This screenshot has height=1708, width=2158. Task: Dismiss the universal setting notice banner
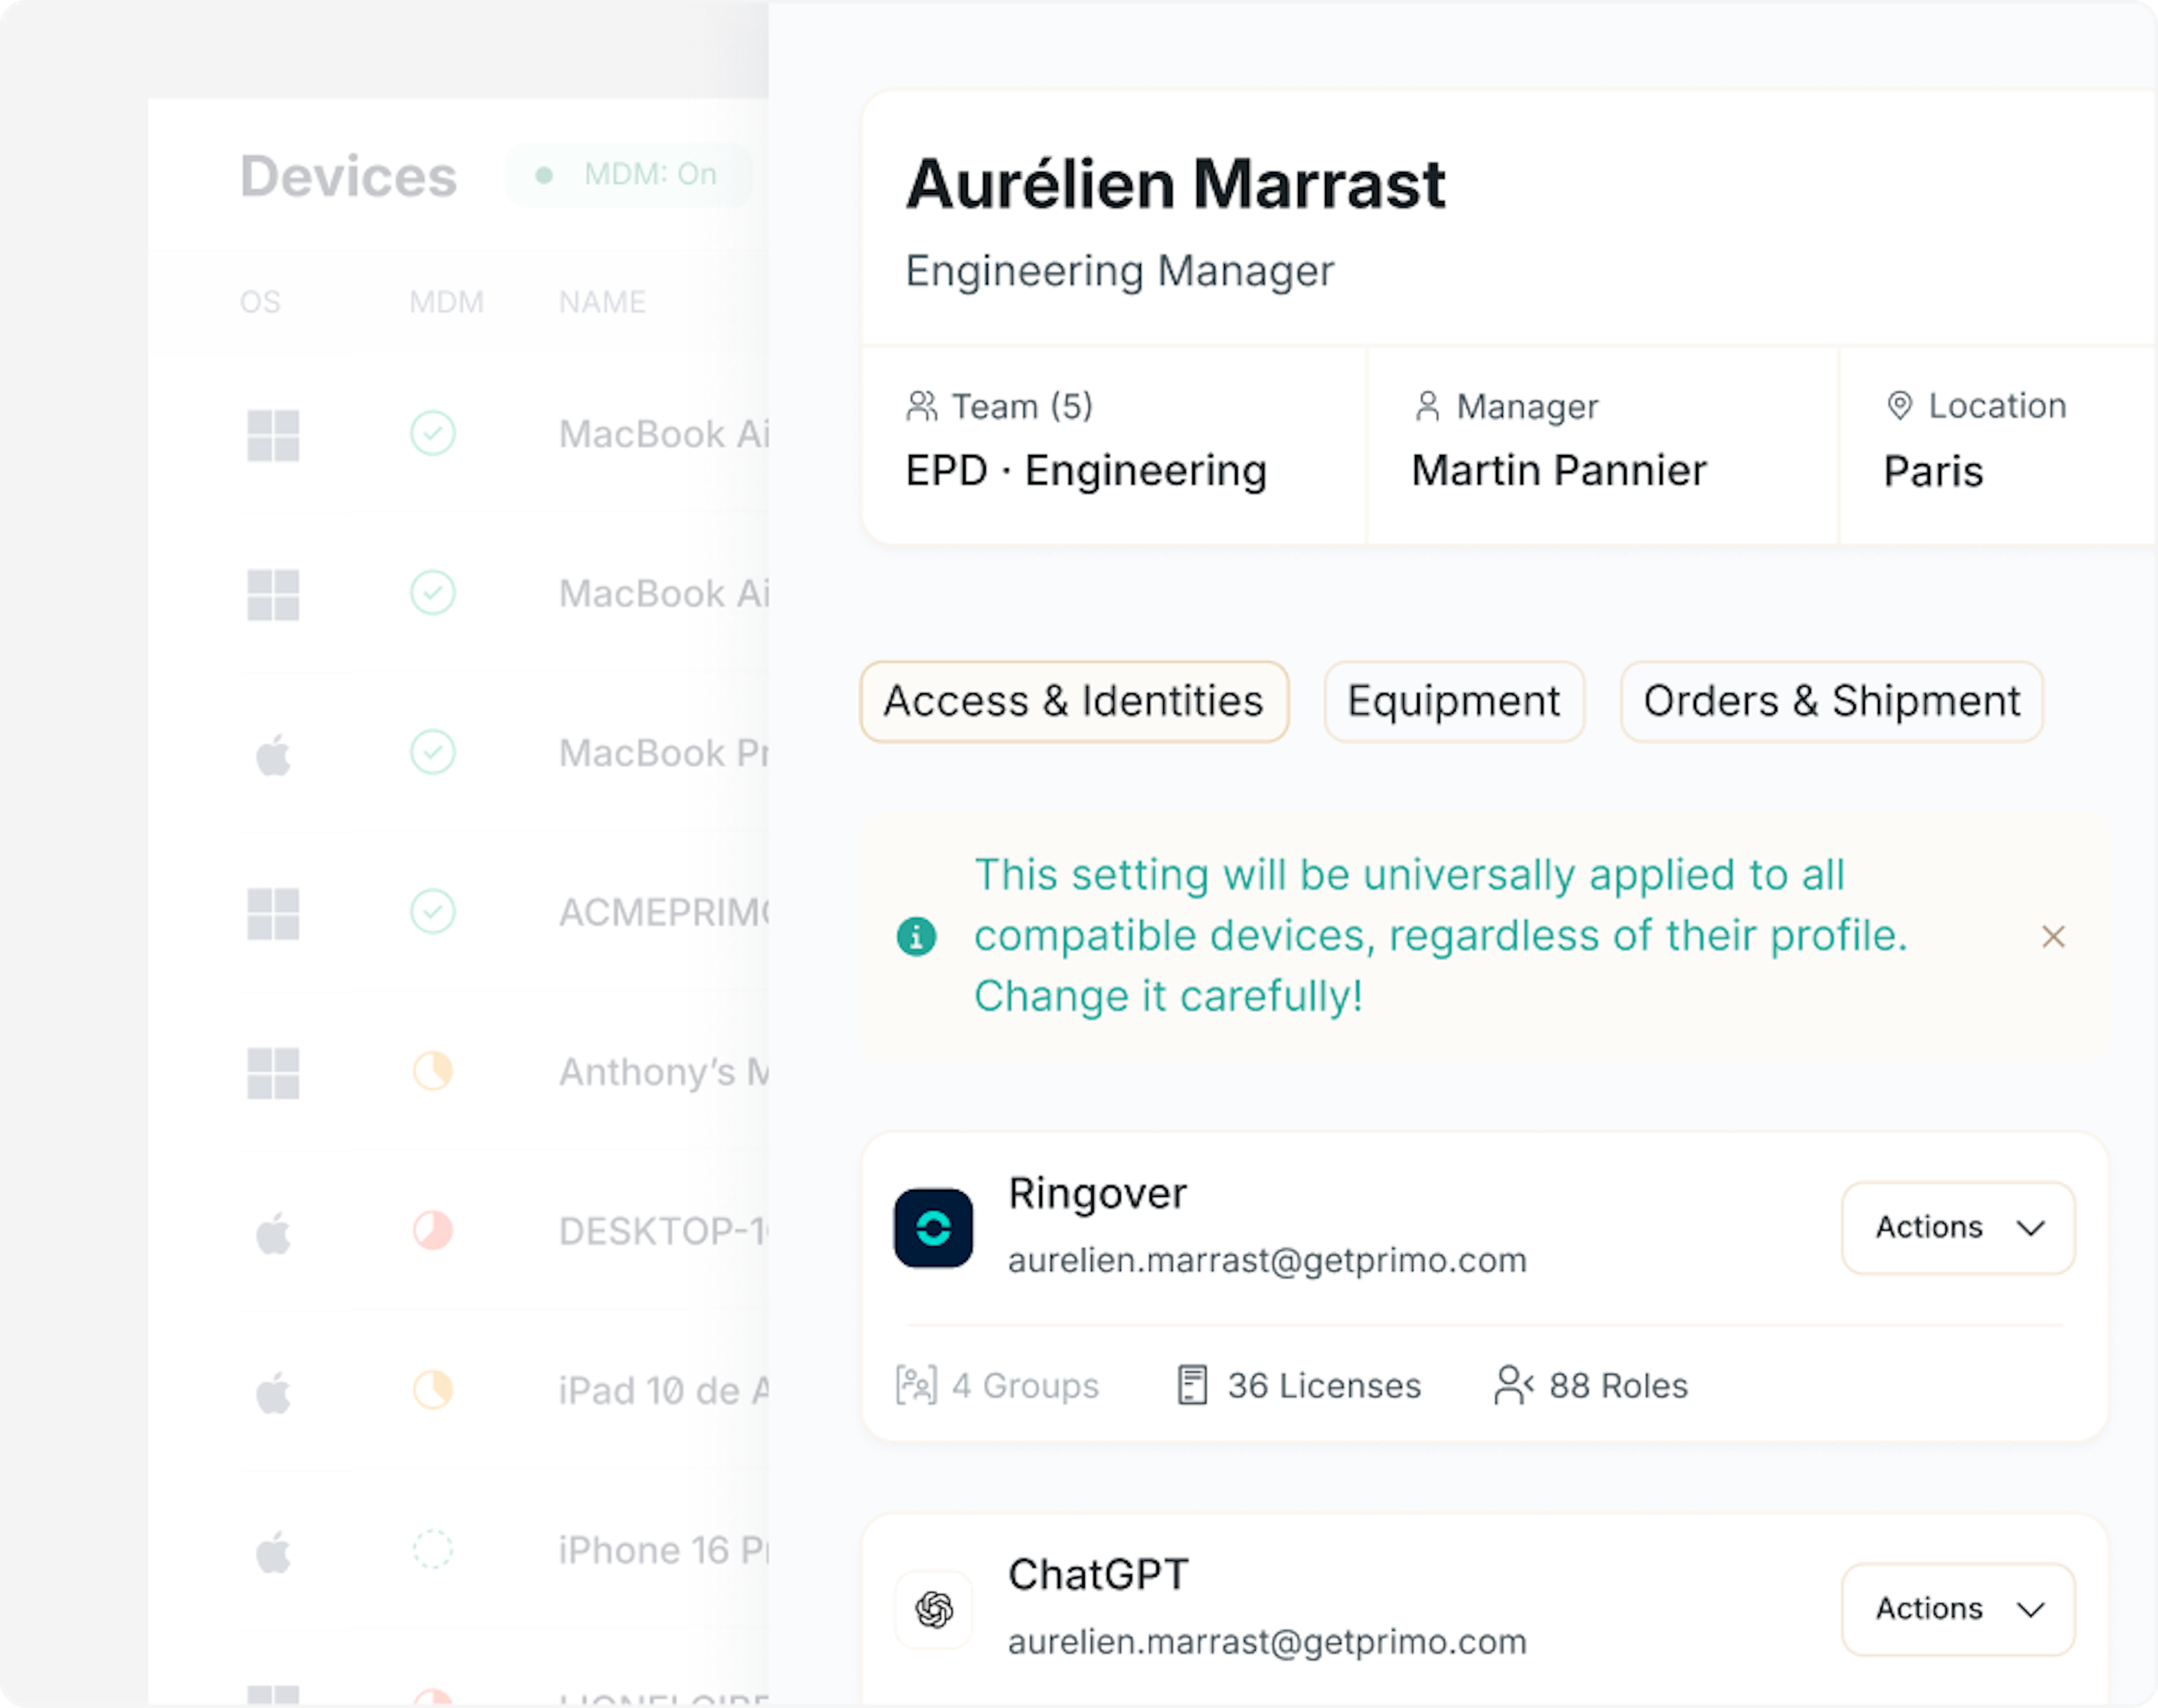pyautogui.click(x=2053, y=937)
